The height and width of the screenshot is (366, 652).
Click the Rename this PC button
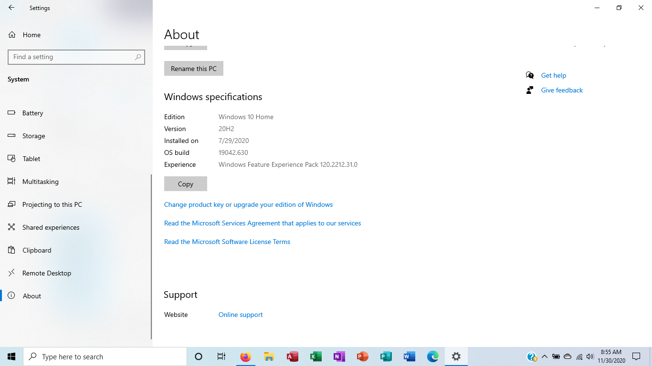click(193, 68)
